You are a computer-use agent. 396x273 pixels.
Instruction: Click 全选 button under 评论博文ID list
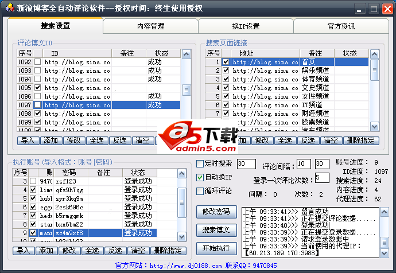[97, 141]
